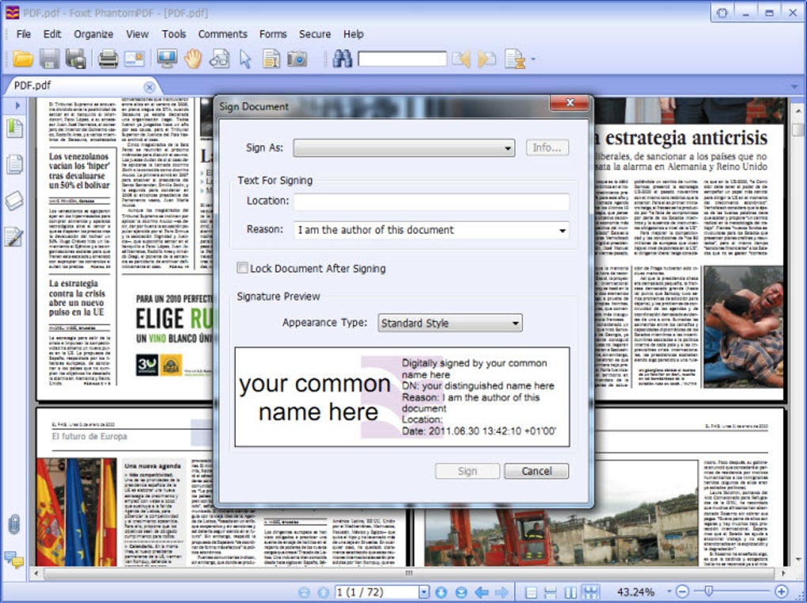The height and width of the screenshot is (603, 807).
Task: Open the Reason dropdown list
Action: coord(563,230)
